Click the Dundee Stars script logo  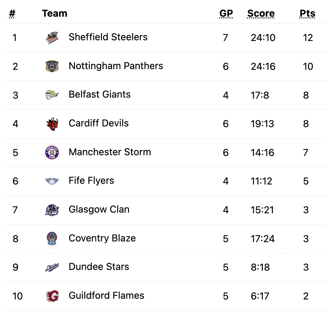(52, 267)
